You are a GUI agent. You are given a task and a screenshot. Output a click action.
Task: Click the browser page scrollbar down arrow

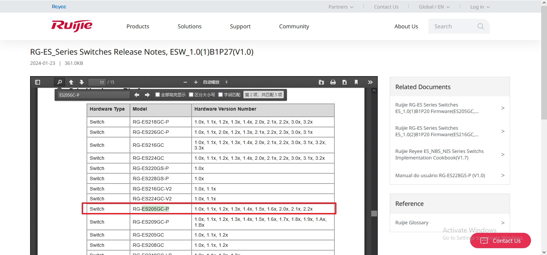click(x=544, y=252)
